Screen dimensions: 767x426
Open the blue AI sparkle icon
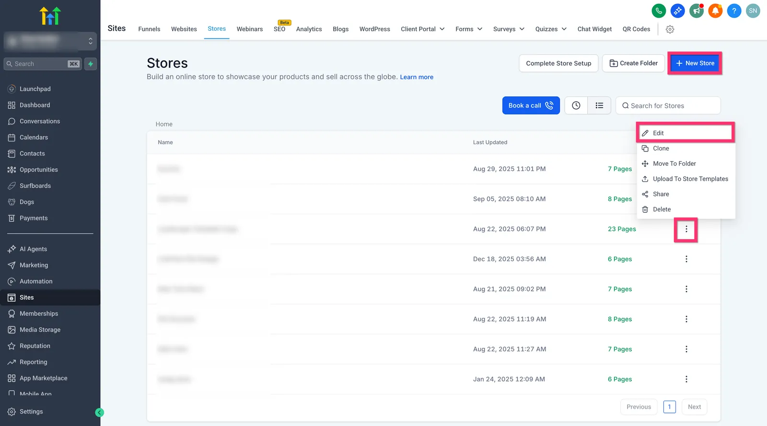[677, 11]
